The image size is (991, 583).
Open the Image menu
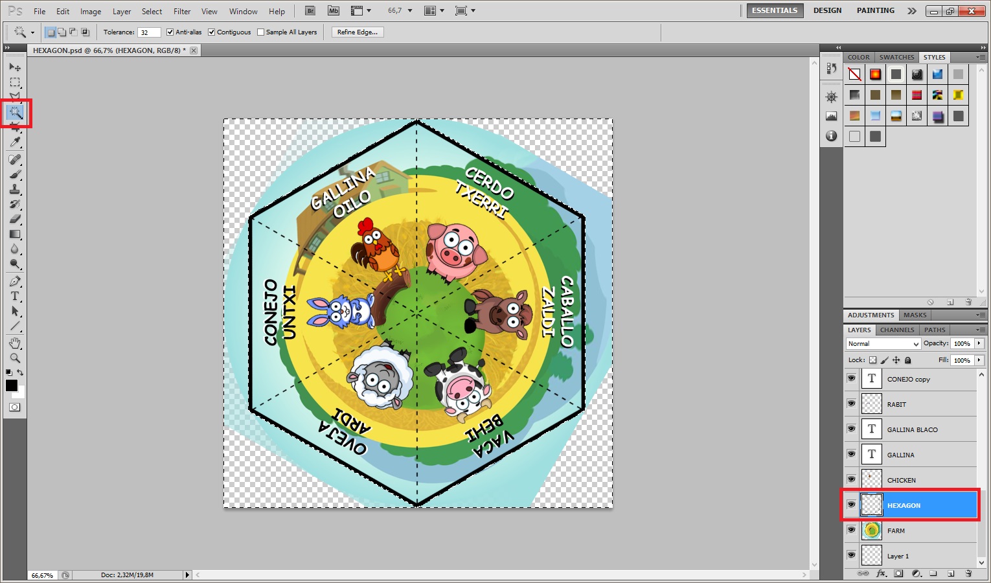point(91,12)
